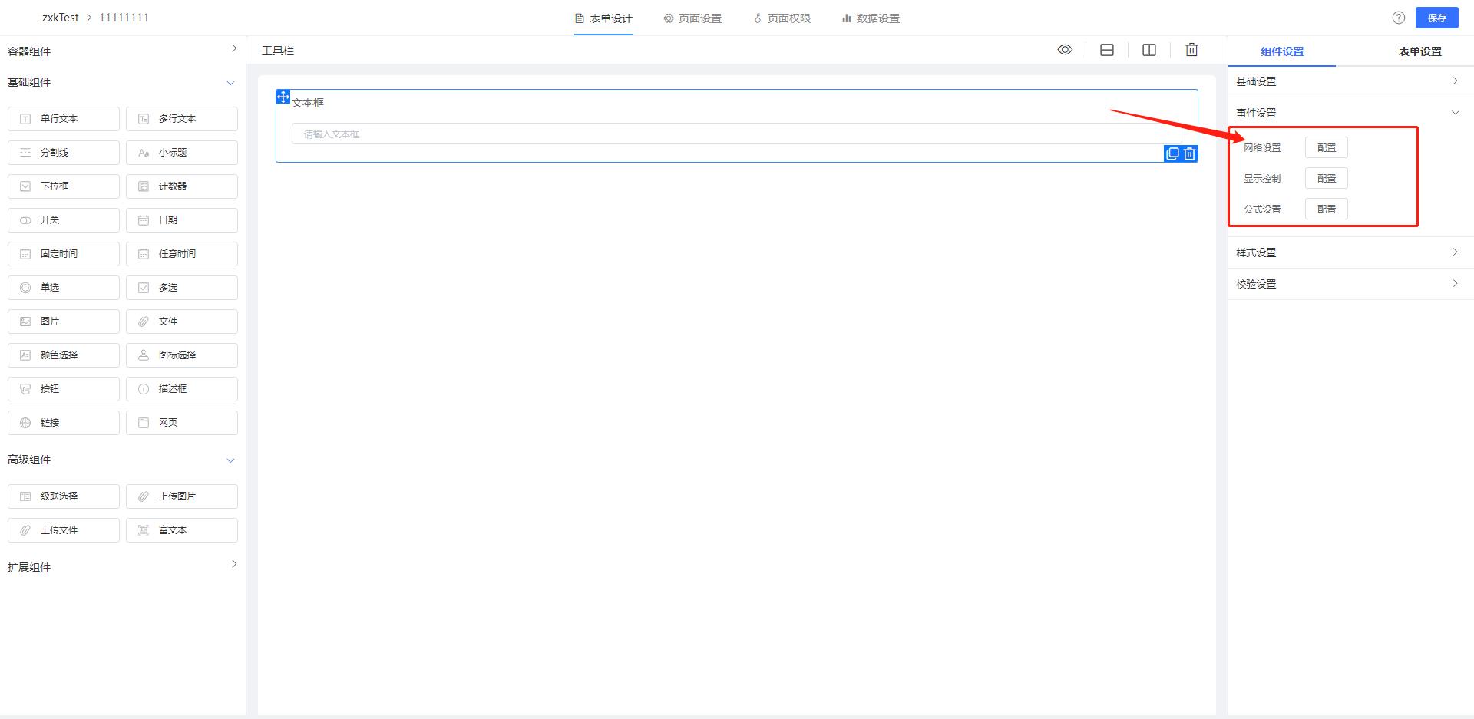
Task: Add the 单选 component
Action: [64, 288]
